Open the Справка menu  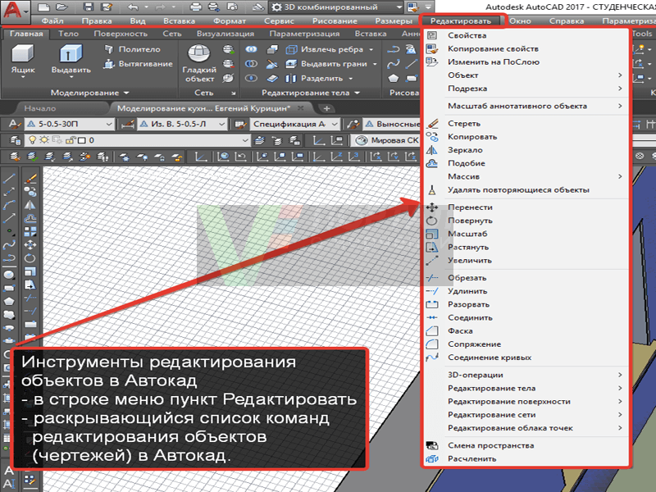click(567, 21)
